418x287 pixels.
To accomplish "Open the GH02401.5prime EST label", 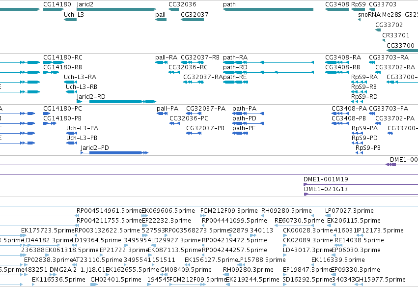I will click(x=116, y=280).
